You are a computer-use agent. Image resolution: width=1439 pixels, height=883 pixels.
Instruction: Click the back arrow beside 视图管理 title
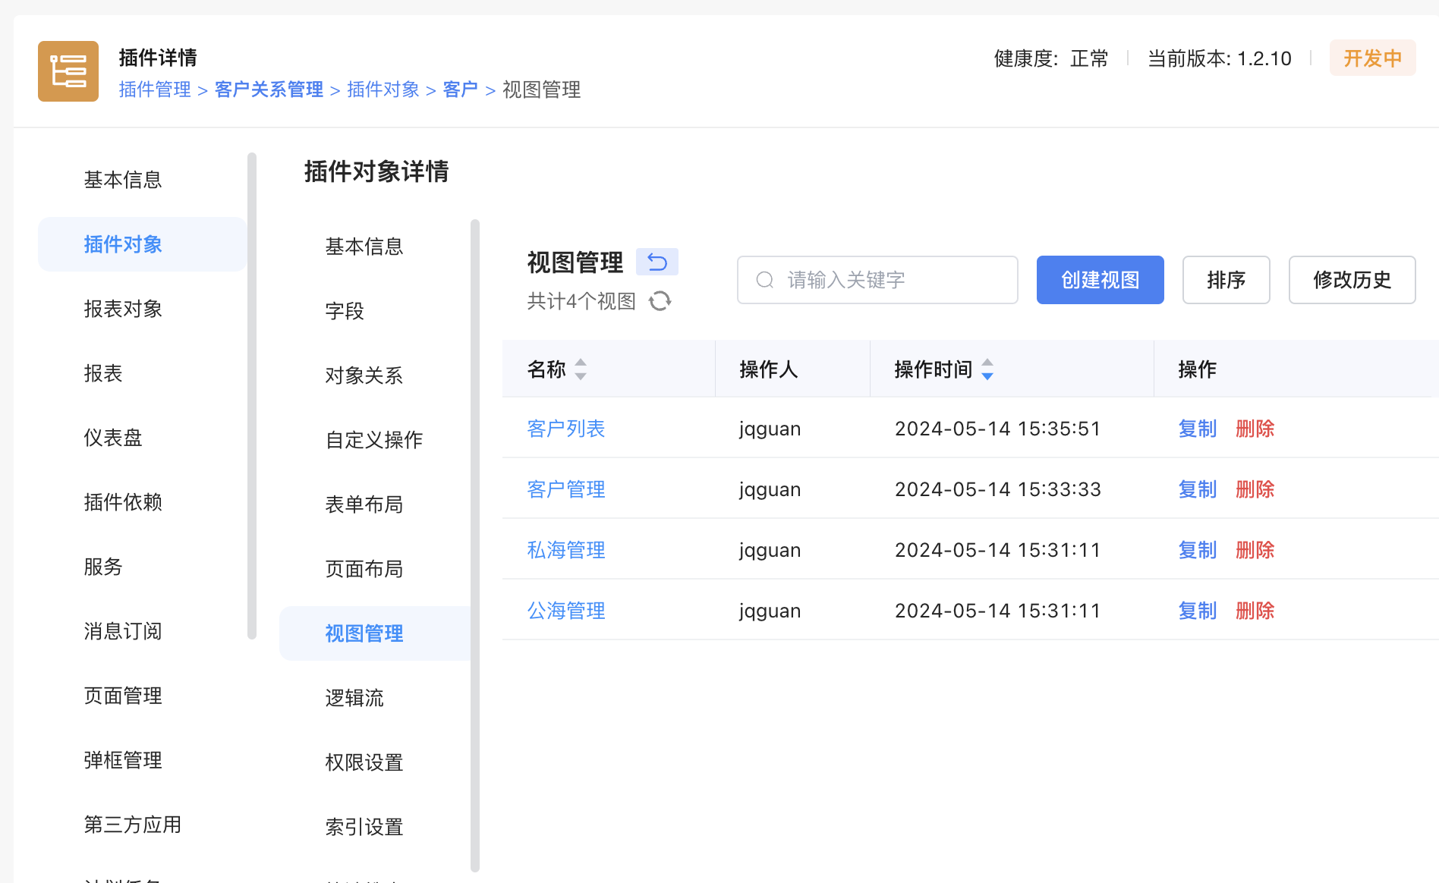tap(657, 262)
